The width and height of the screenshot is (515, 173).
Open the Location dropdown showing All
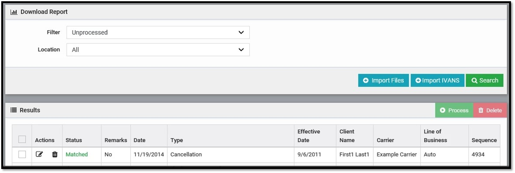coord(158,50)
